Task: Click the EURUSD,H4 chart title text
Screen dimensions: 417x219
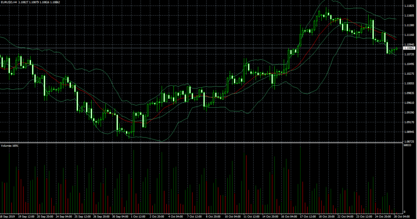Action: [9, 2]
